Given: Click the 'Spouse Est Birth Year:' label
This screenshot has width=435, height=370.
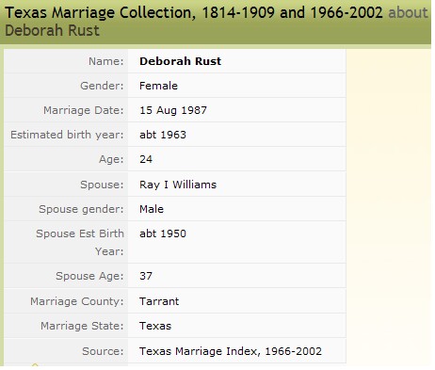Looking at the screenshot, I should click(80, 242).
